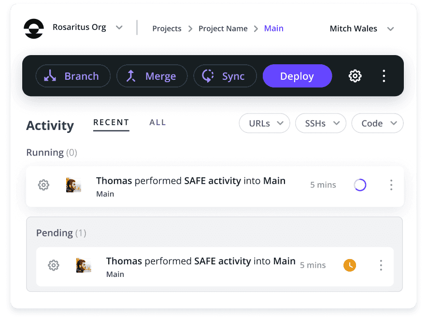The height and width of the screenshot is (318, 428).
Task: Click the orange pending clock icon
Action: 350,265
